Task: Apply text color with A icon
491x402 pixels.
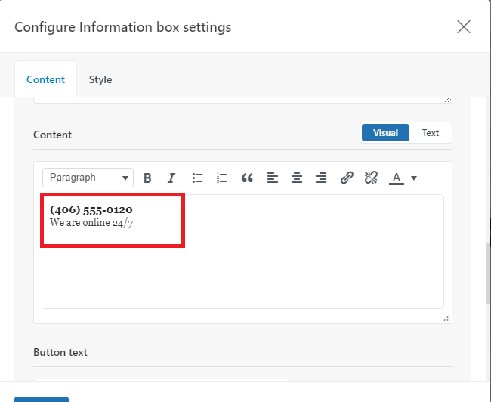Action: coord(397,178)
